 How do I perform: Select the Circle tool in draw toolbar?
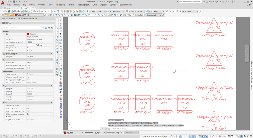pos(57,37)
